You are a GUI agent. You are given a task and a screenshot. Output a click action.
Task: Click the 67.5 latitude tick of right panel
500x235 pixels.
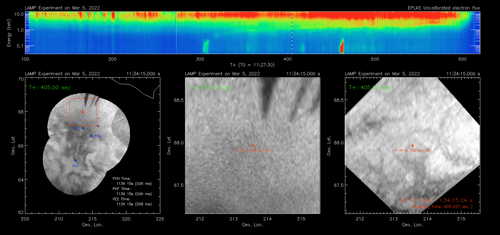(339, 185)
